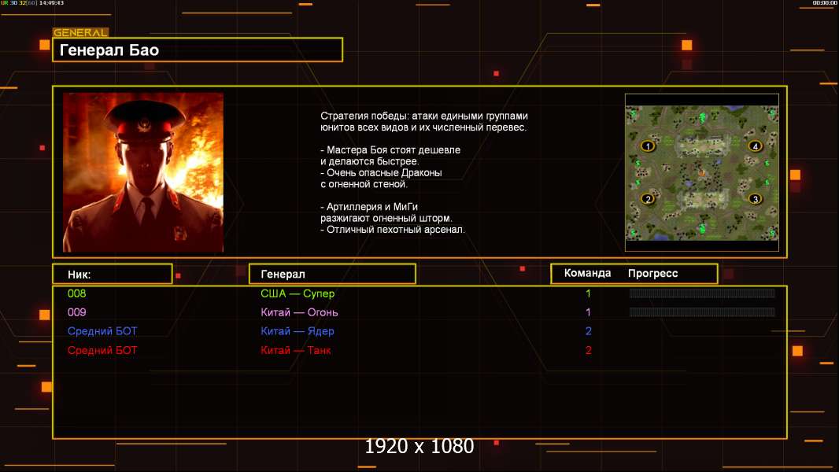The height and width of the screenshot is (472, 839).
Task: Click start position marker 2 on the minimap
Action: (648, 199)
